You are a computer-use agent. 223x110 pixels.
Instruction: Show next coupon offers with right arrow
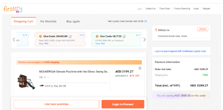pos(144,39)
